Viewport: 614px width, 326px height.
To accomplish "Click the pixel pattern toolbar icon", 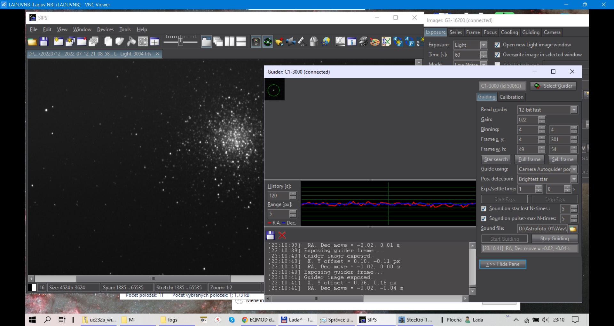I will (143, 42).
